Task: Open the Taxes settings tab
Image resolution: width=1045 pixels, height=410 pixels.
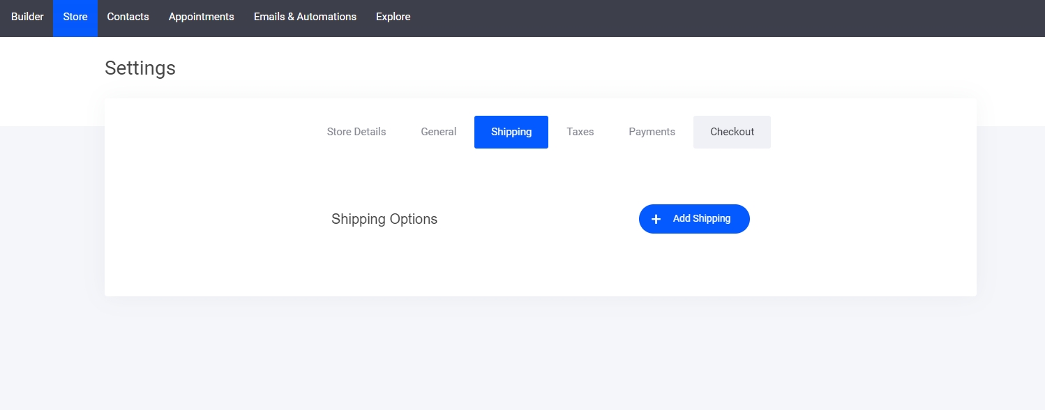Action: pos(580,132)
